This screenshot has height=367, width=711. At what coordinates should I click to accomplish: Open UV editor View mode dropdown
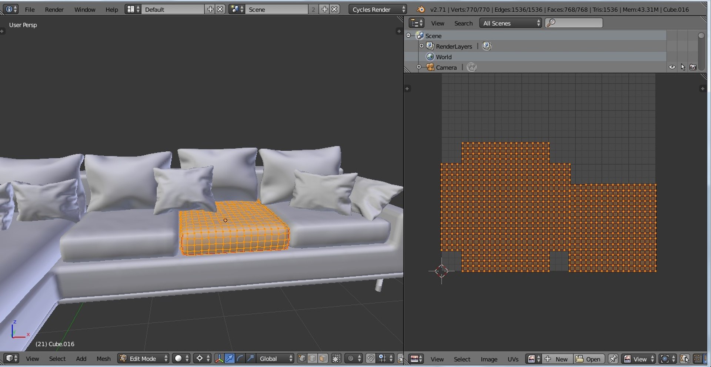coord(639,359)
